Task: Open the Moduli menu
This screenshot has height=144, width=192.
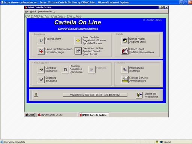Action: pyautogui.click(x=33, y=12)
